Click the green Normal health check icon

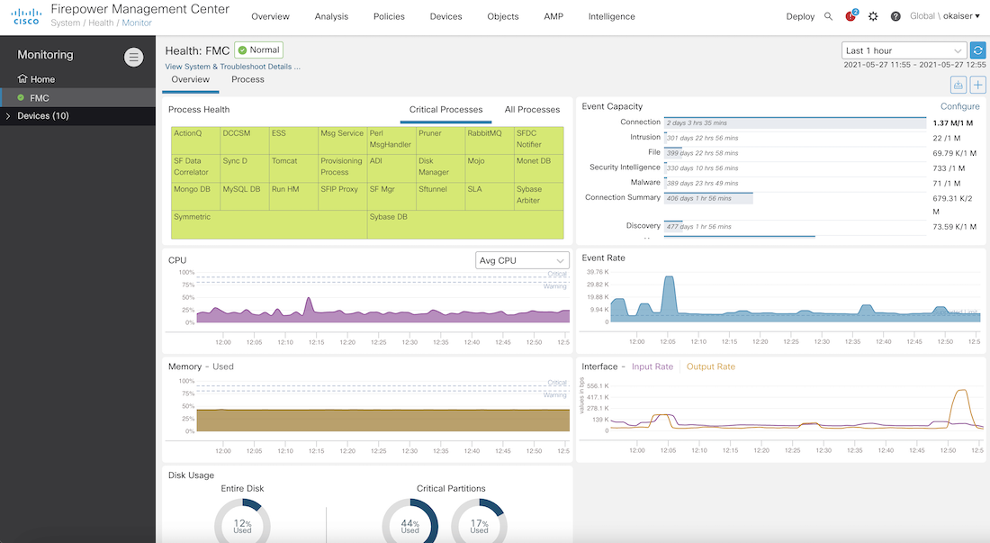[x=242, y=50]
